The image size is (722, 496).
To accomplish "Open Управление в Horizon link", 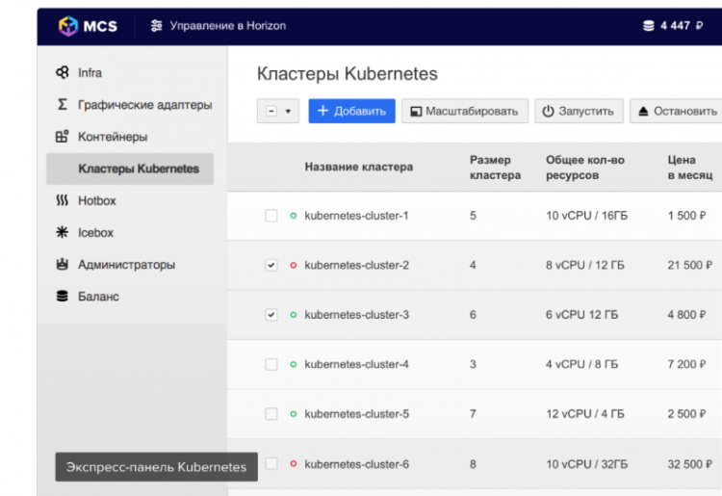I will [x=219, y=26].
